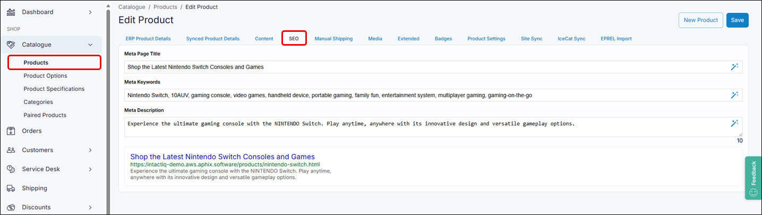Click the Meta Description text area
This screenshot has width=762, height=215.
433,127
